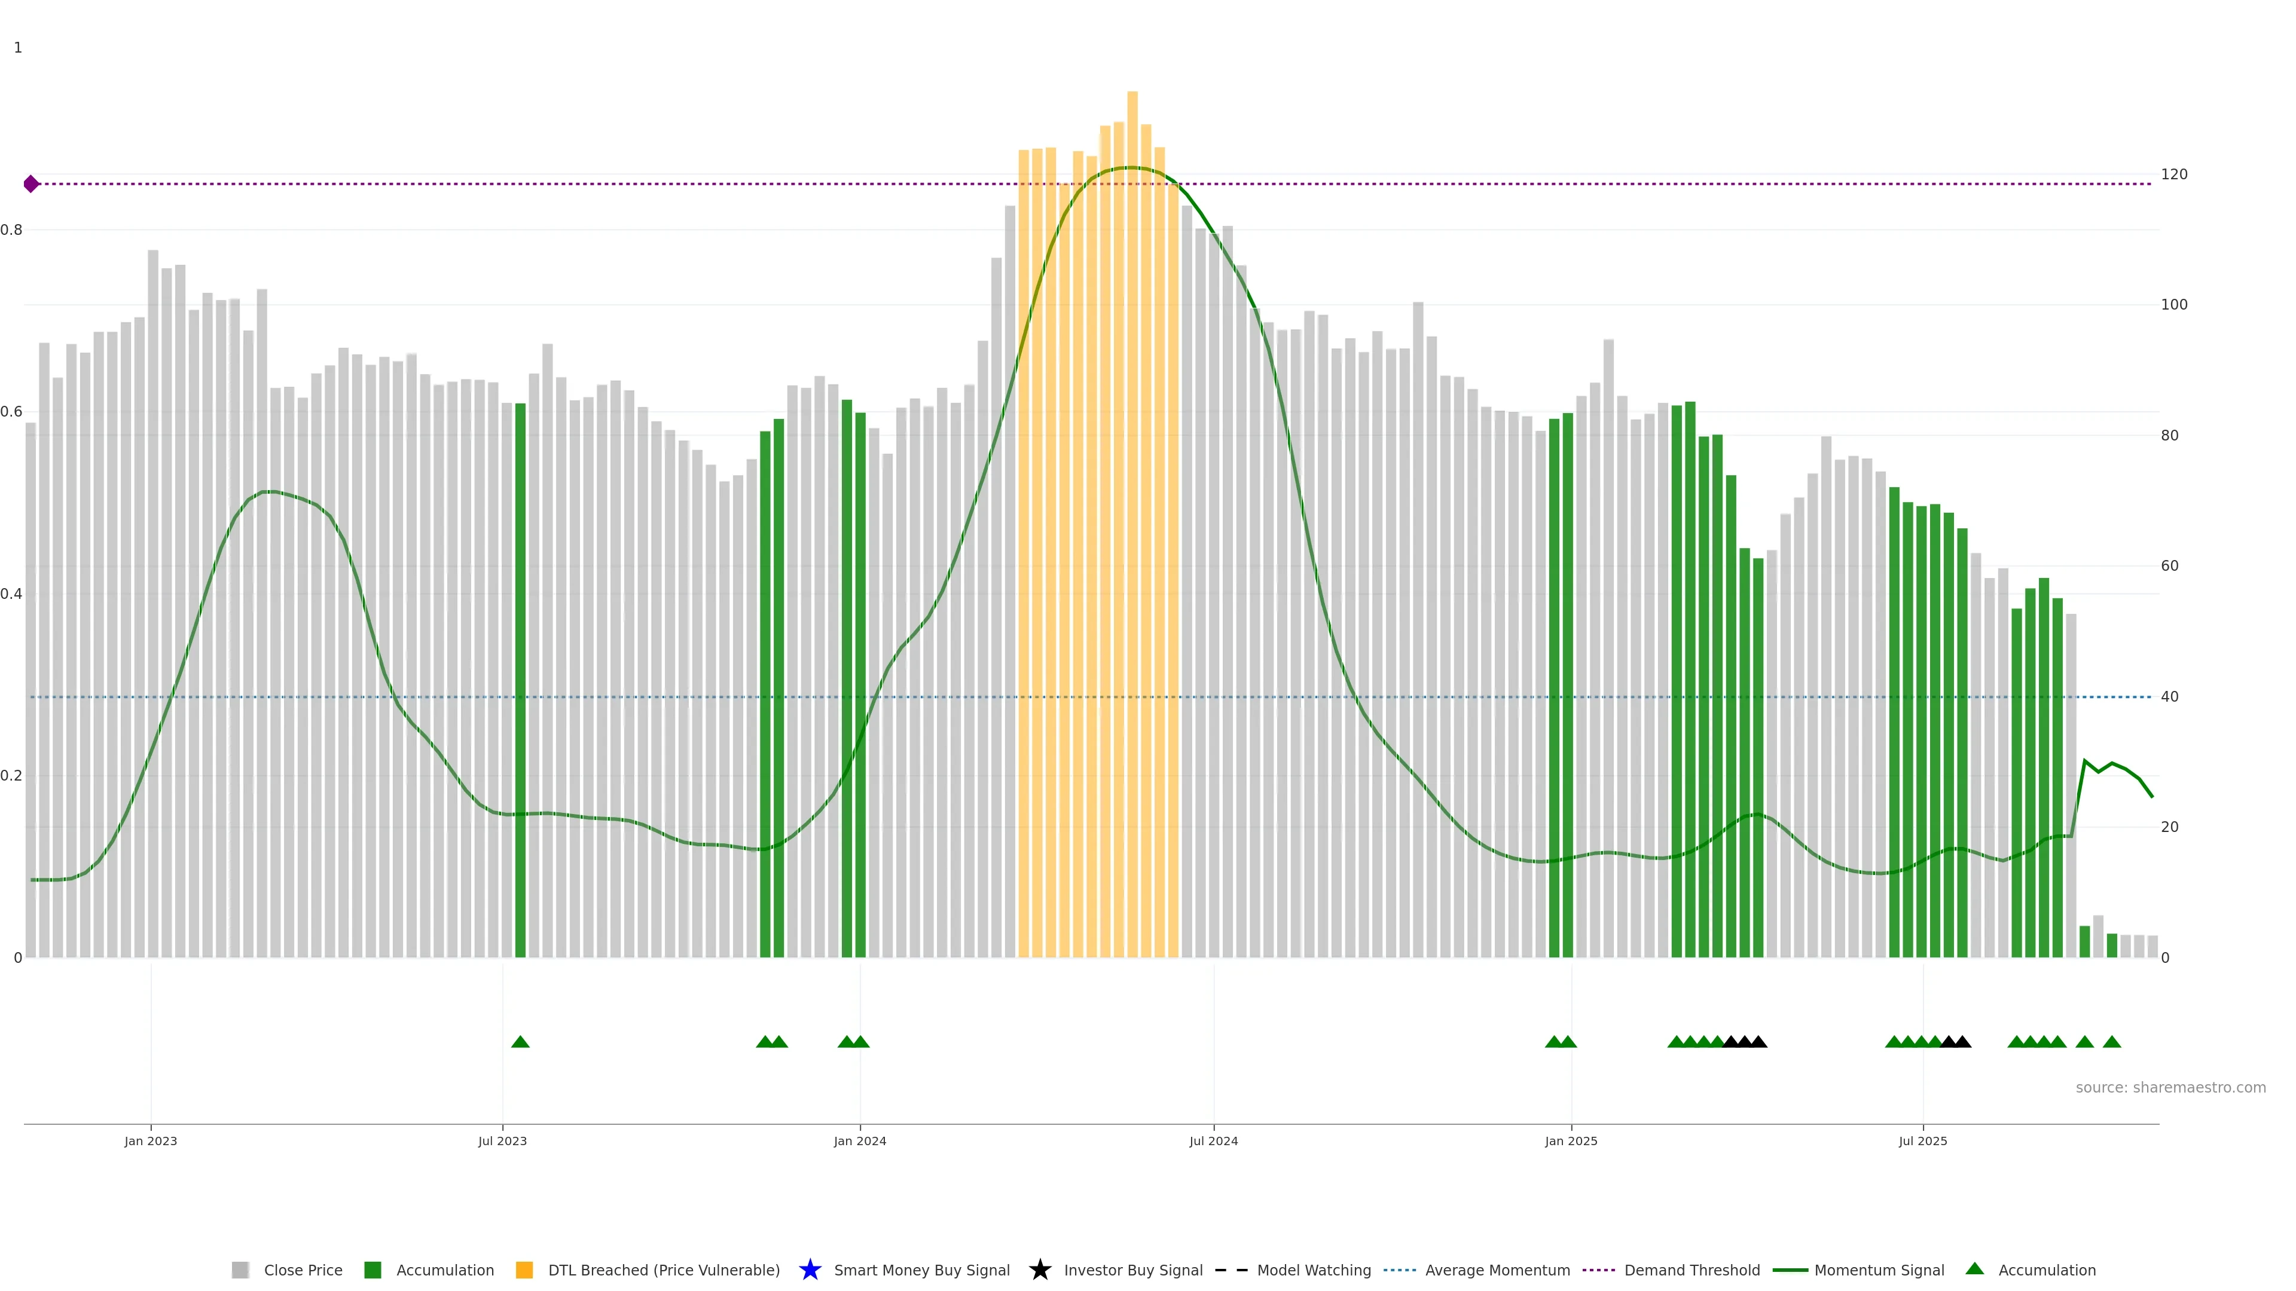Screen dimensions: 2296x1291
Task: Click the green triangle Accumulation legend icon
Action: pos(1974,1269)
